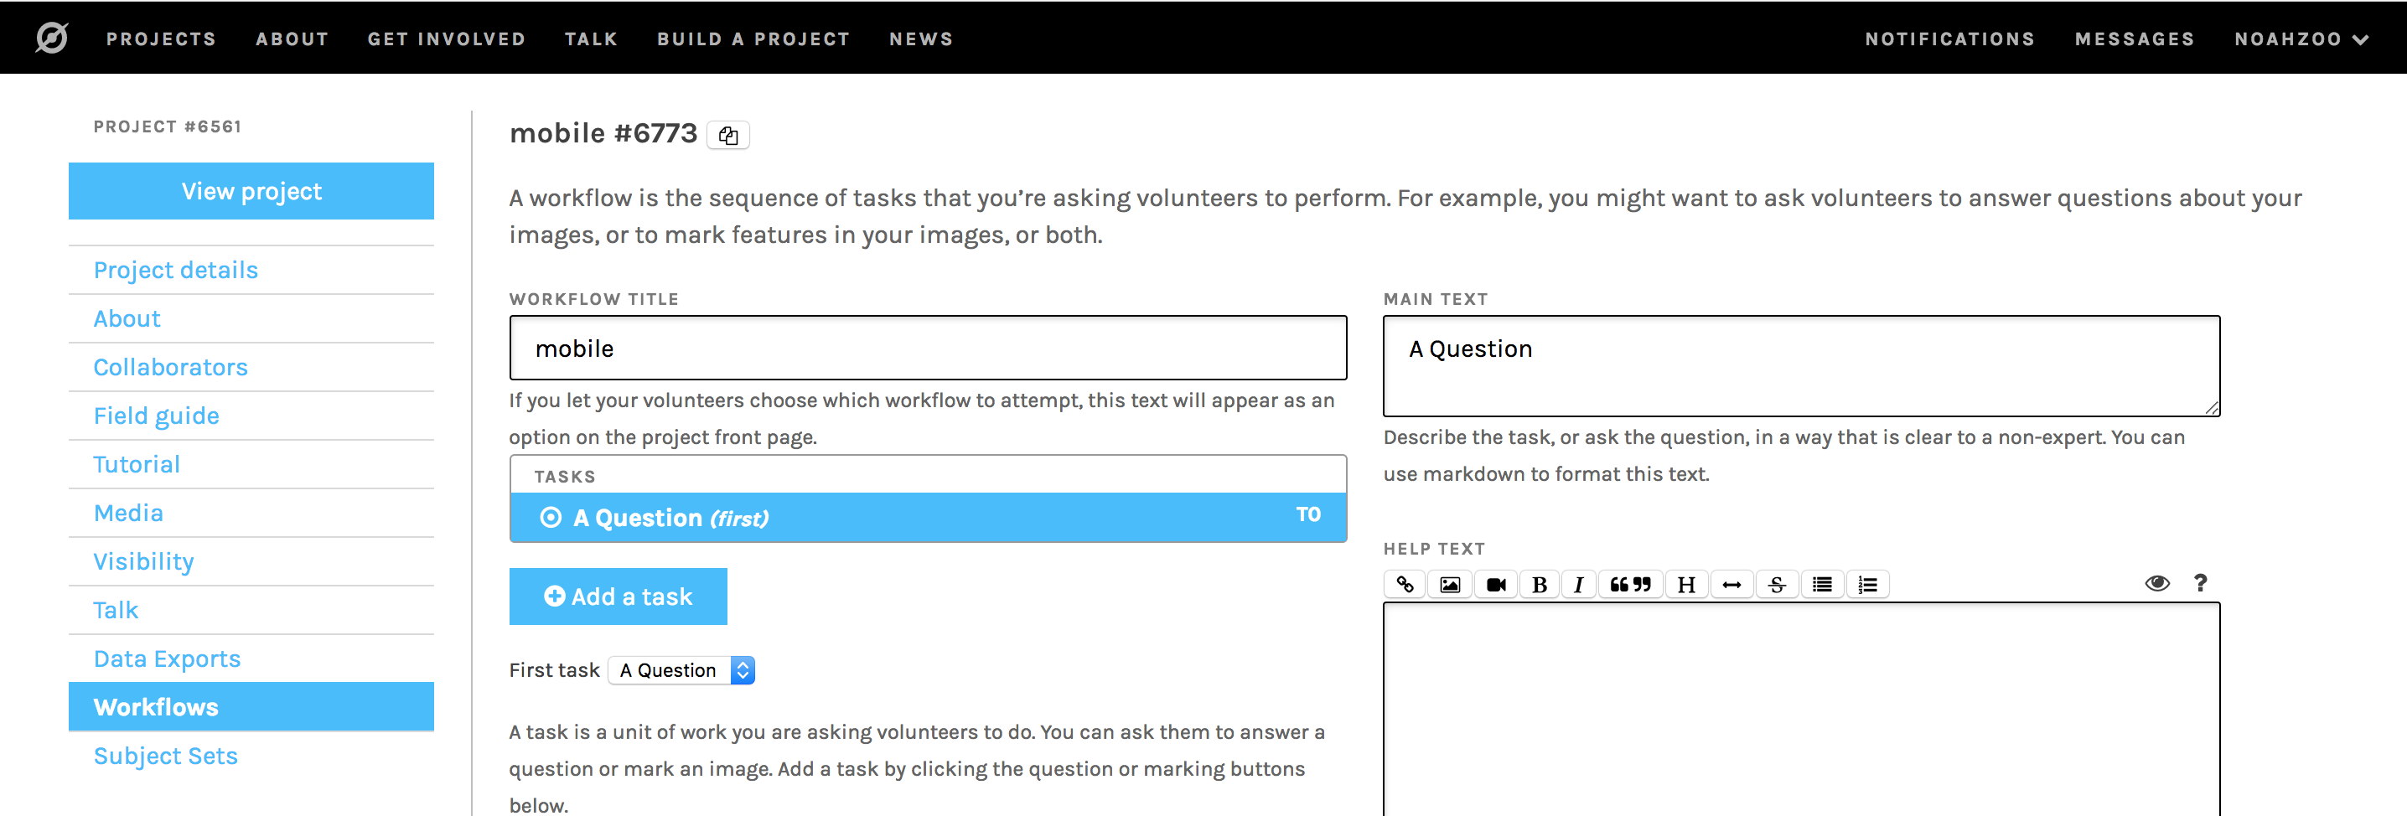The image size is (2407, 816).
Task: Open the Subject Sets sidebar tab
Action: coord(165,756)
